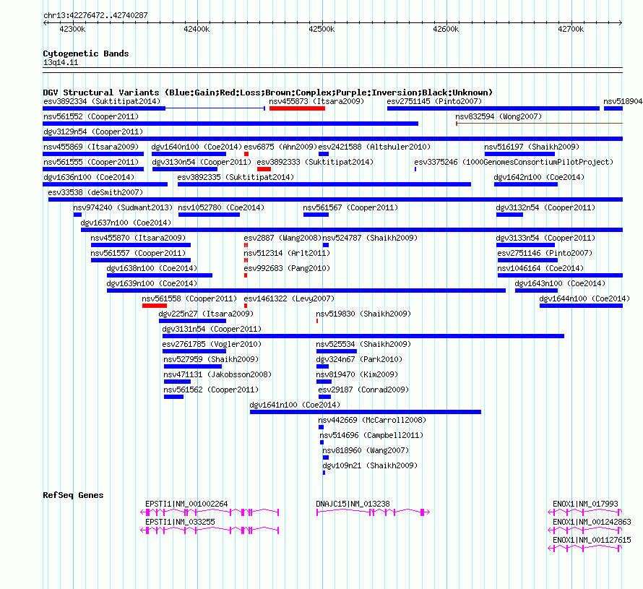Click the esv3892334 (Suktitipat2014) variant label
Image resolution: width=643 pixels, height=589 pixels.
click(x=102, y=101)
